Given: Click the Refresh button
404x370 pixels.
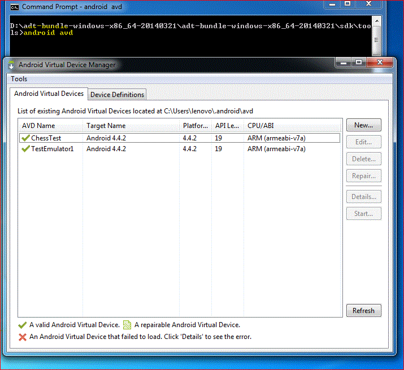Looking at the screenshot, I should [363, 311].
